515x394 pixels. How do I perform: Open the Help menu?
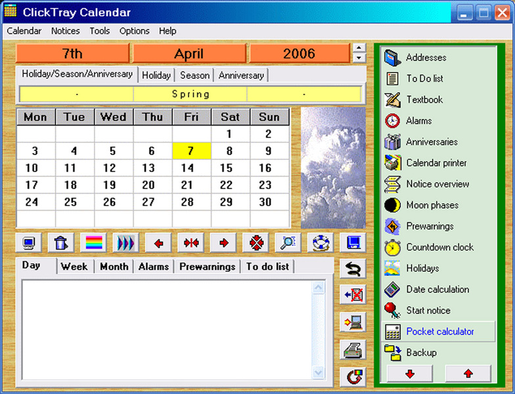168,31
